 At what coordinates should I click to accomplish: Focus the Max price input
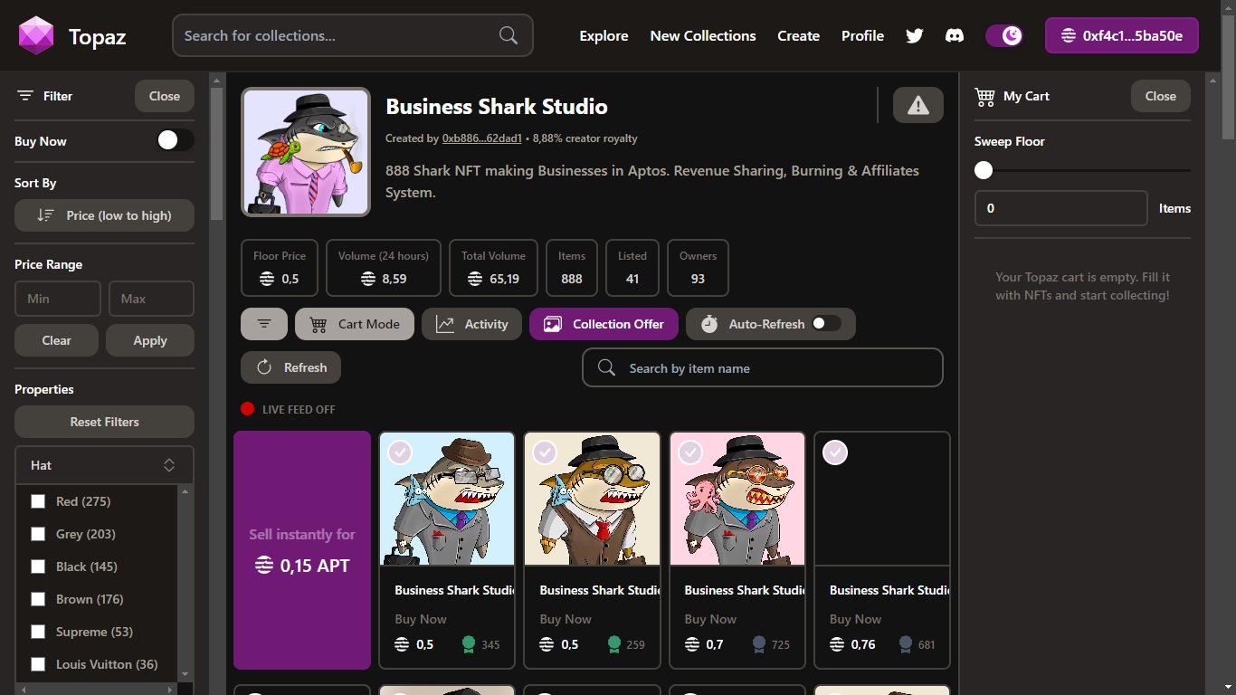pos(151,299)
